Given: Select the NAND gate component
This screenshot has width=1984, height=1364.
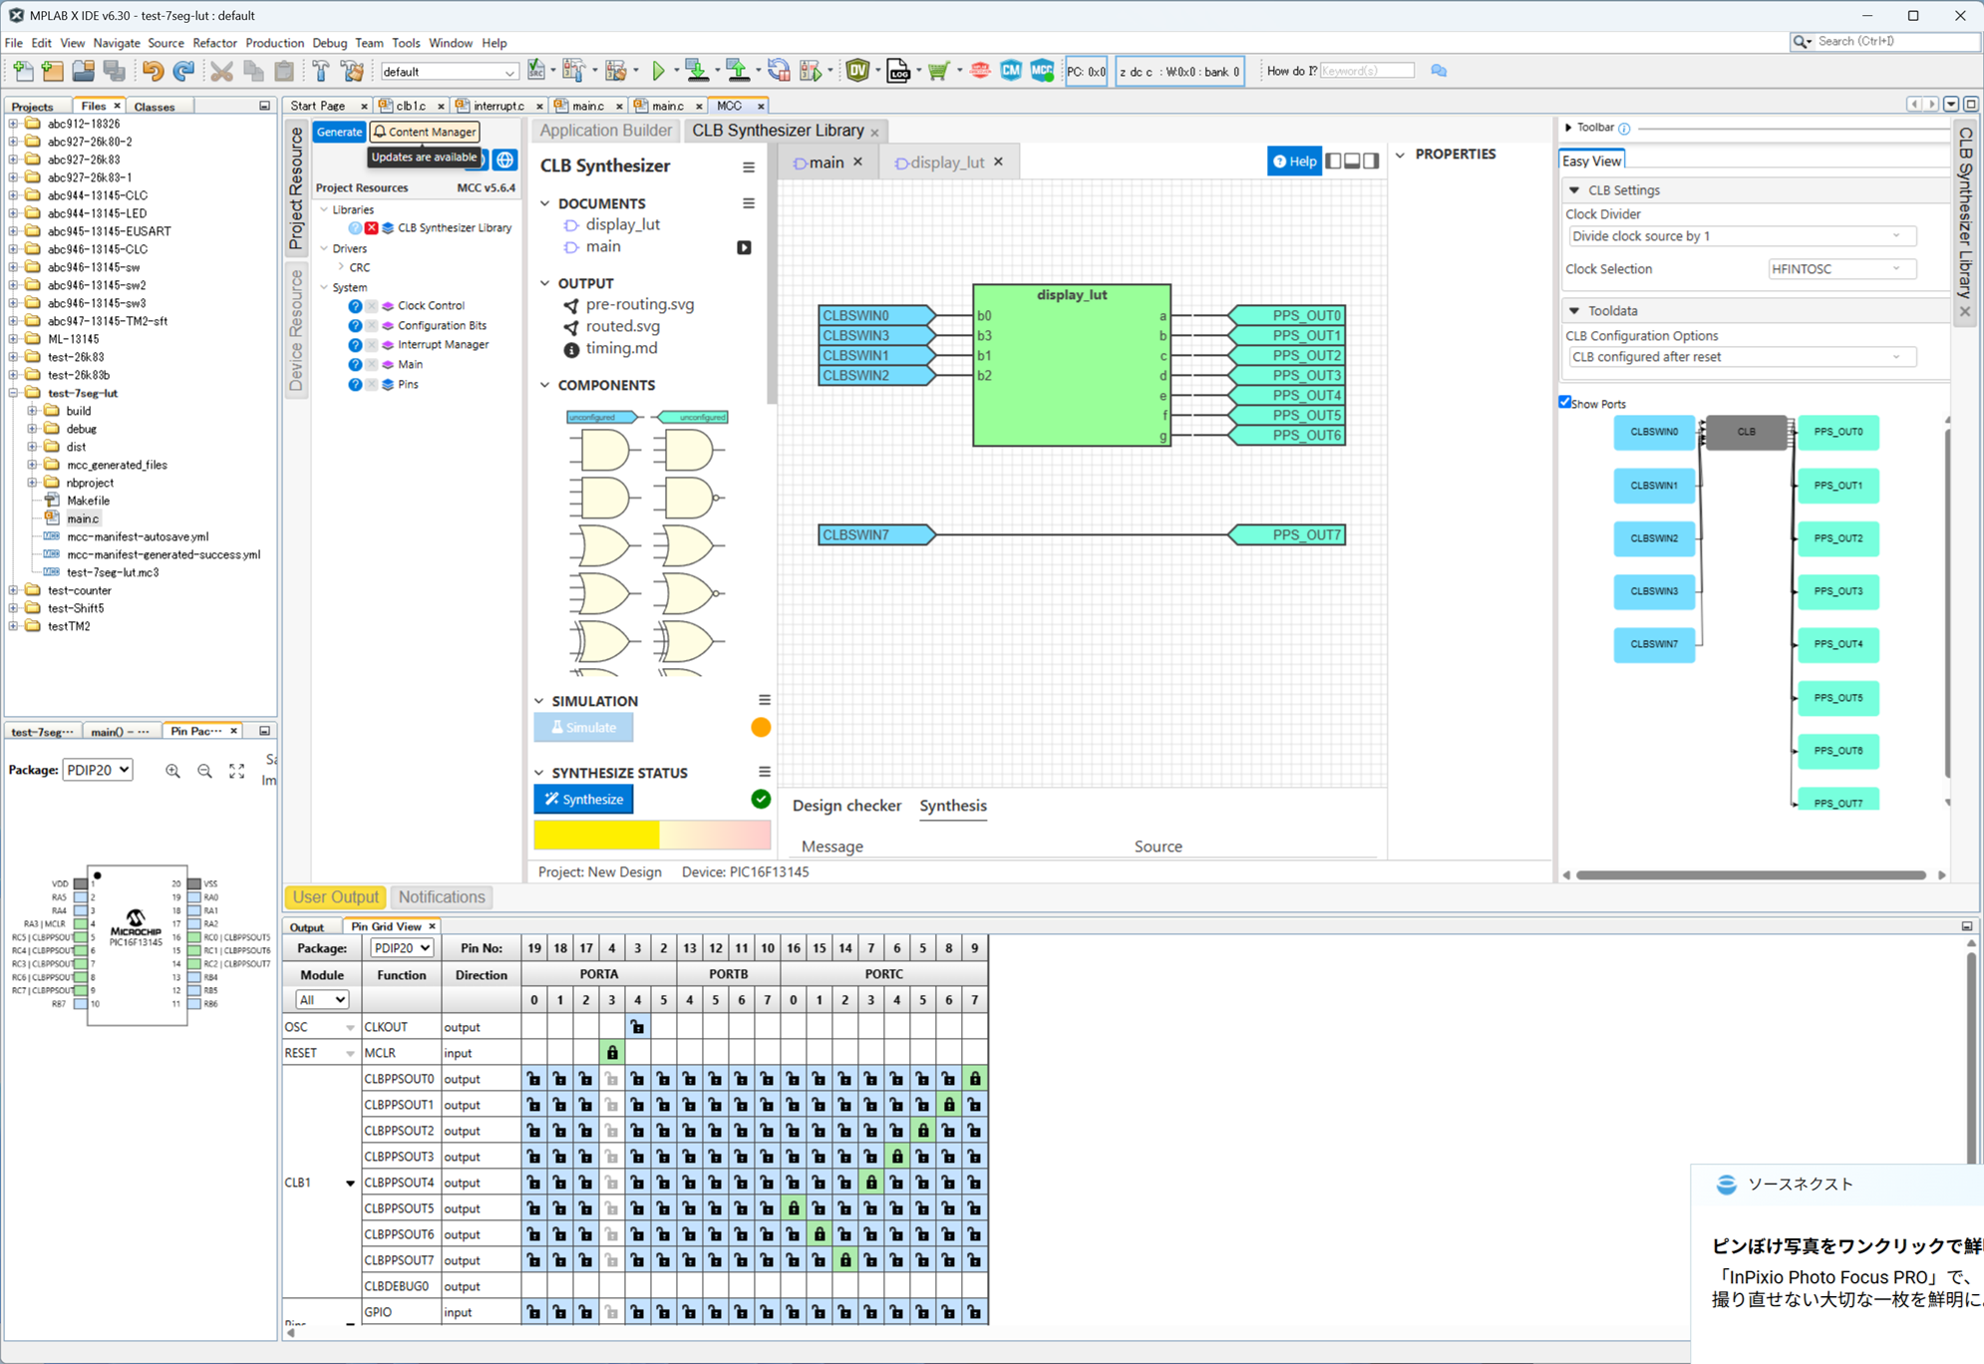Looking at the screenshot, I should pos(689,498).
